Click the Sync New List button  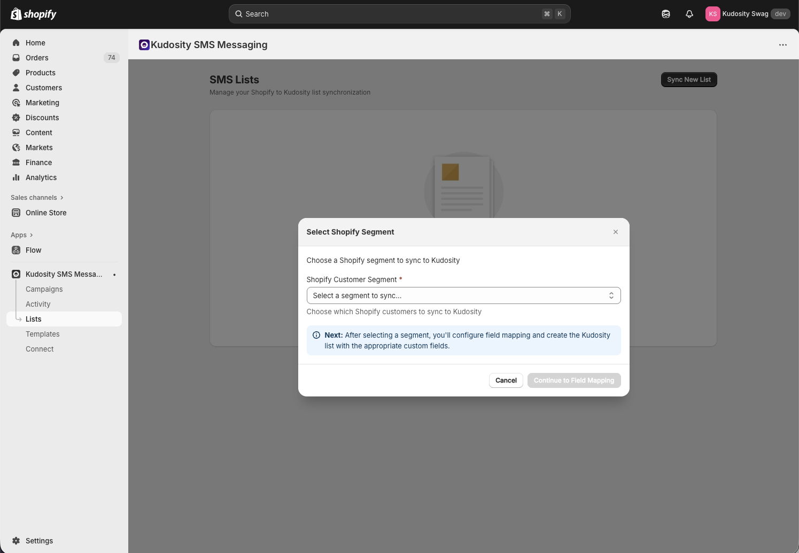pos(689,80)
